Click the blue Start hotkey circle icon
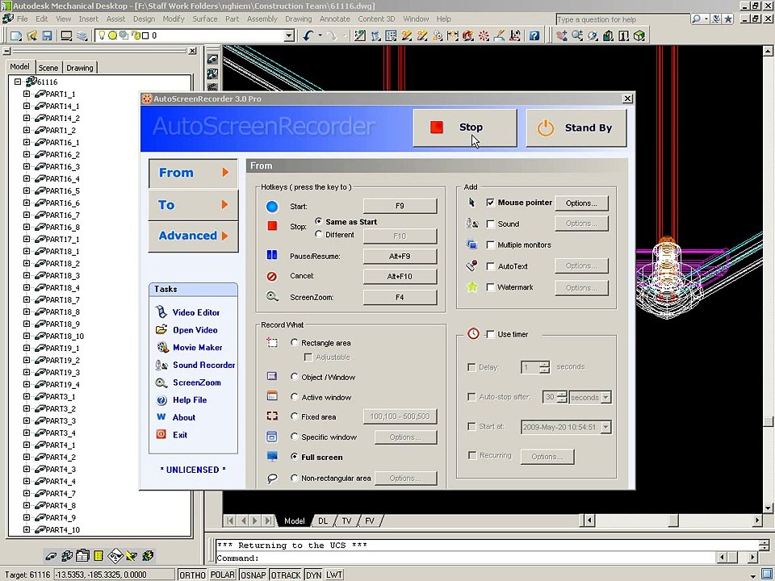 [x=272, y=206]
